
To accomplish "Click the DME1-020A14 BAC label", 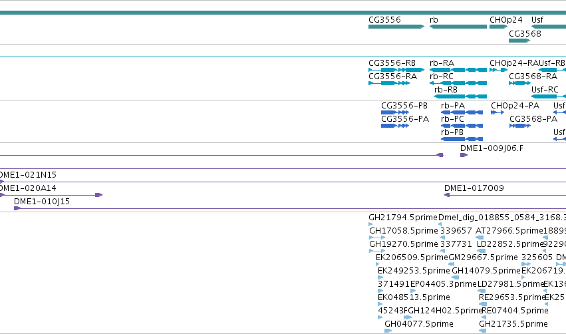I will (28, 188).
